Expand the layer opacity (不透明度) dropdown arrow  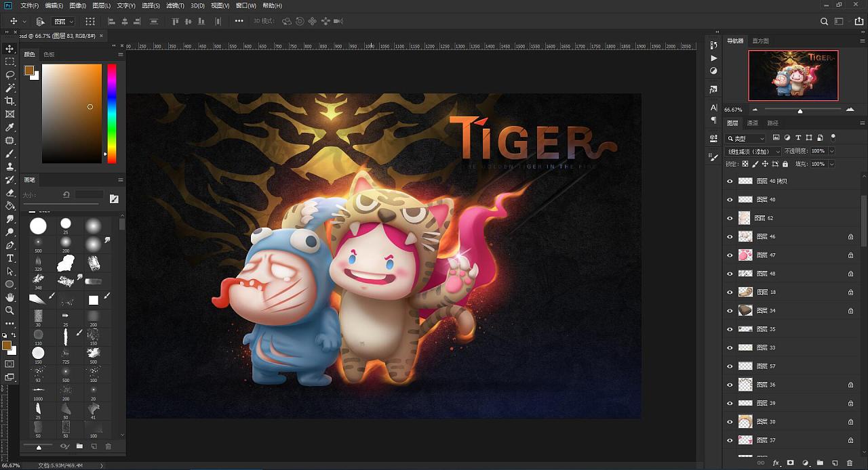(831, 151)
